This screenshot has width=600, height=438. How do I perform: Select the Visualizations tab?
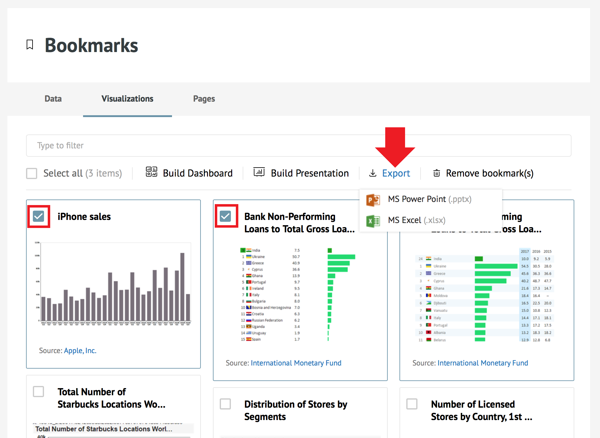click(x=127, y=99)
